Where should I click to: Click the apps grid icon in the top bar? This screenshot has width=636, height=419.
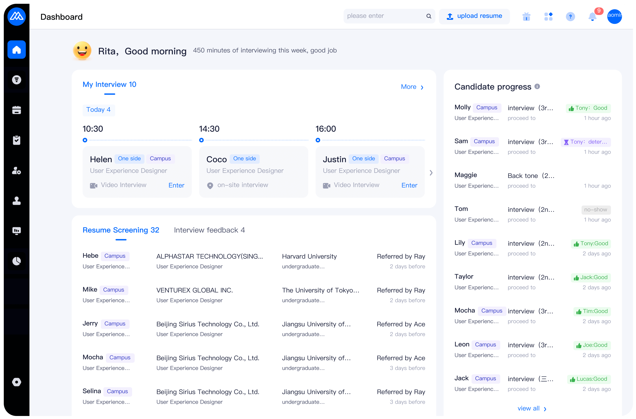(548, 16)
